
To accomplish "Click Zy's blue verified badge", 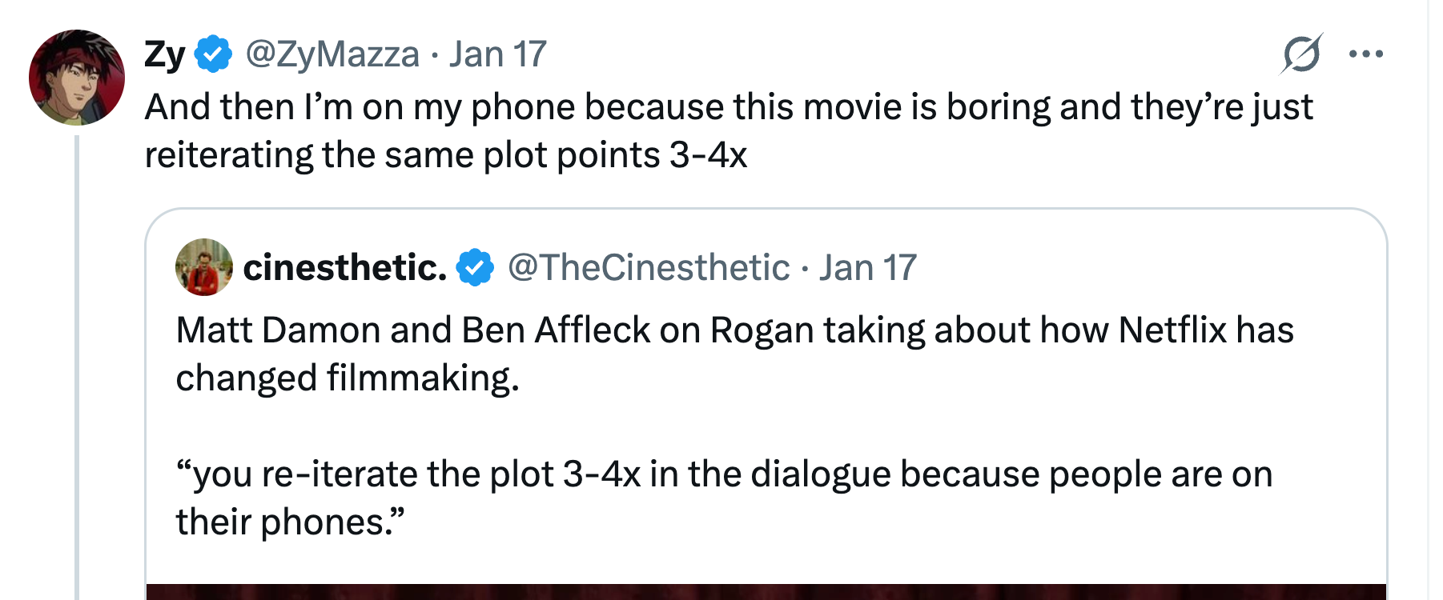I will [x=213, y=54].
